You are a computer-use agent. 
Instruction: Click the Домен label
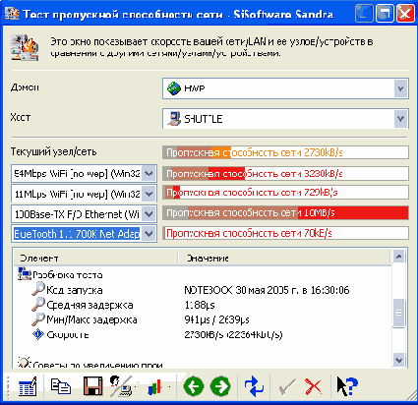coord(25,87)
